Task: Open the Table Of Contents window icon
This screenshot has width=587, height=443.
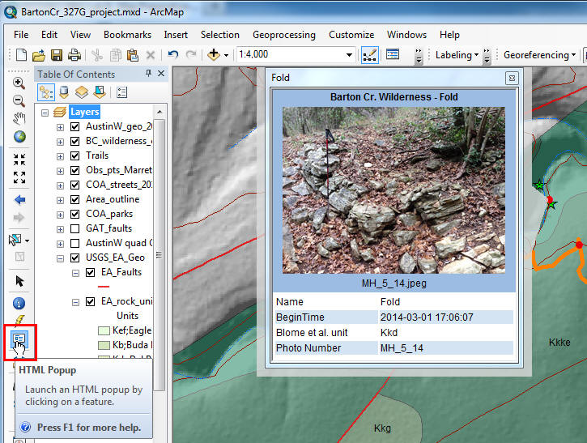Action: click(393, 55)
